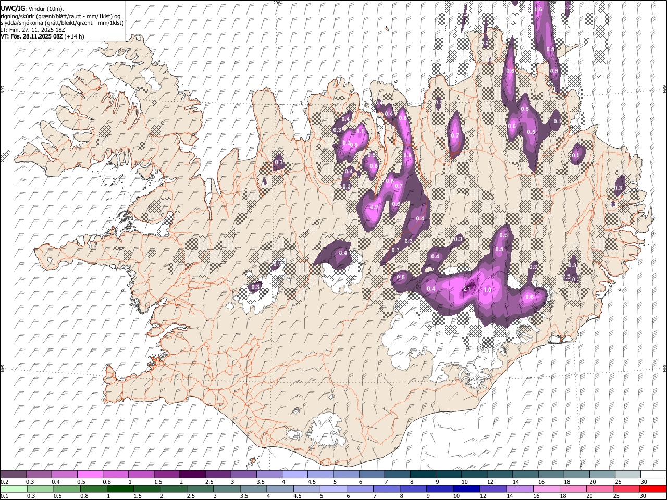The image size is (667, 500).
Task: Click the 1.1 precipitation value on the map
Action: [x=360, y=132]
